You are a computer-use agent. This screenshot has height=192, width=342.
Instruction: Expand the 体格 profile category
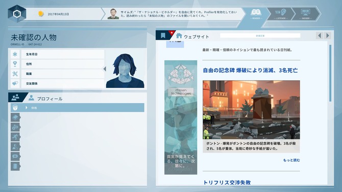point(78,108)
